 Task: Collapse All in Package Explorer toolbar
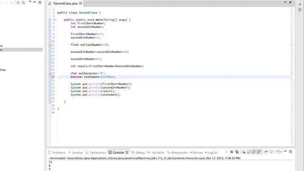[18, 2]
